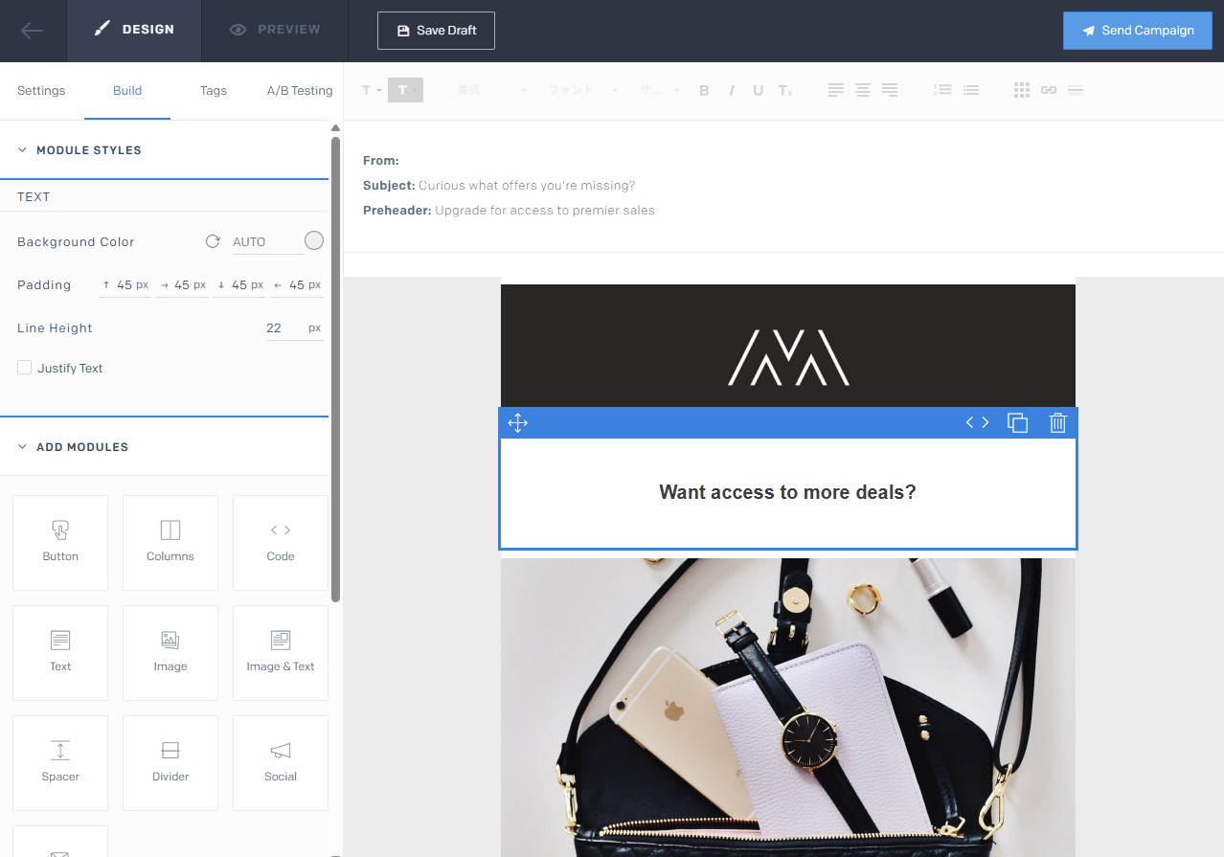Select the handbag product photo

click(x=788, y=707)
